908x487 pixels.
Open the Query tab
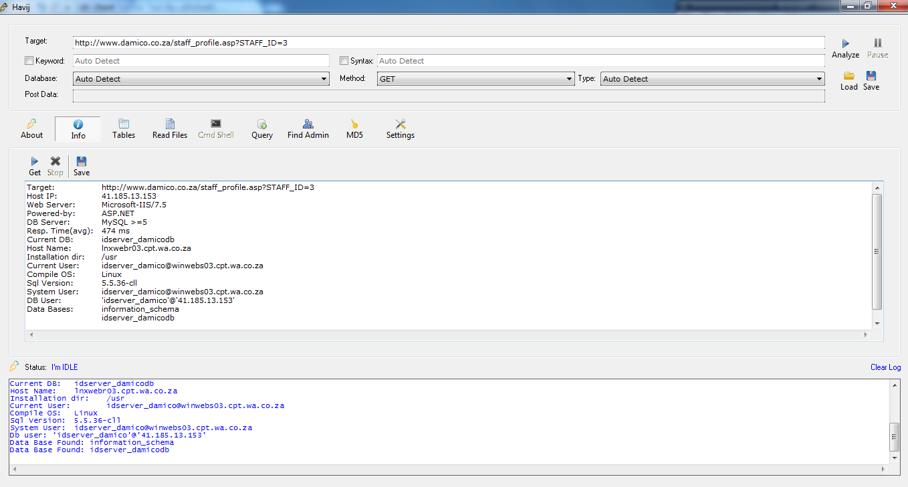[x=262, y=129]
